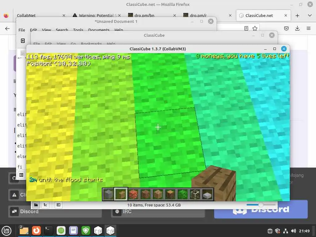316x237 pixels.
Task: Go back in Firefox
Action: (7, 28)
